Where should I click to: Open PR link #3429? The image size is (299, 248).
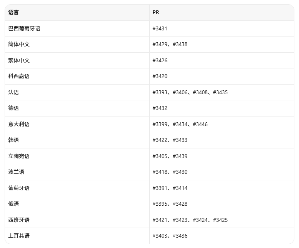[160, 44]
